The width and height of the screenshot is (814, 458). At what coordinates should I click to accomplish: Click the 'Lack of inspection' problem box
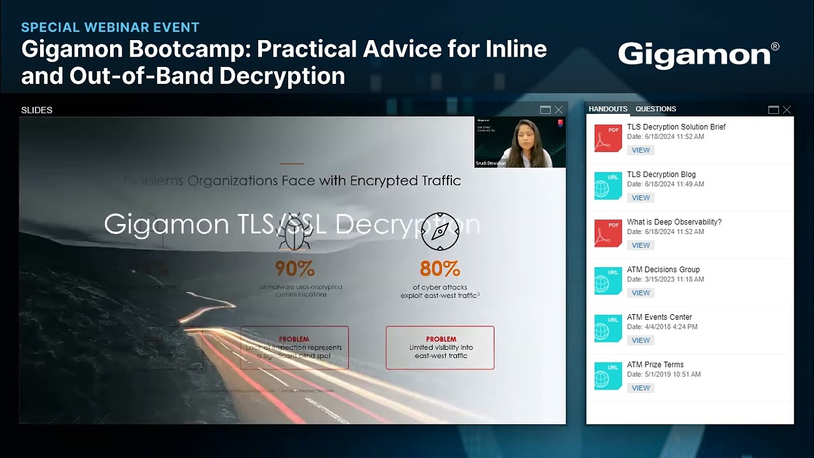[x=294, y=348]
